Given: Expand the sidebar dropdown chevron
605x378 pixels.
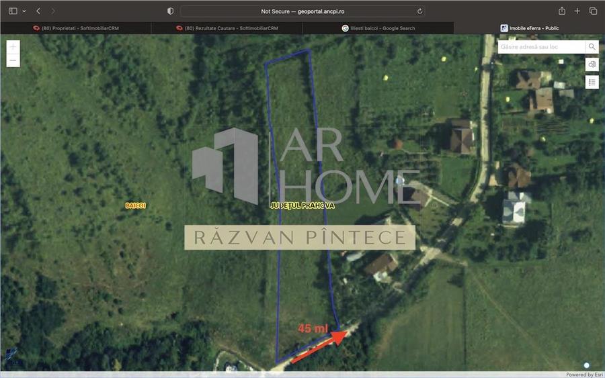Looking at the screenshot, I should [x=24, y=11].
